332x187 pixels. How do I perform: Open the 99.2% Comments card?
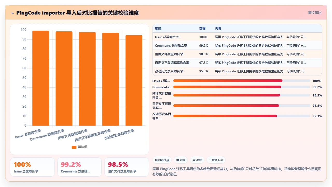click(x=79, y=167)
